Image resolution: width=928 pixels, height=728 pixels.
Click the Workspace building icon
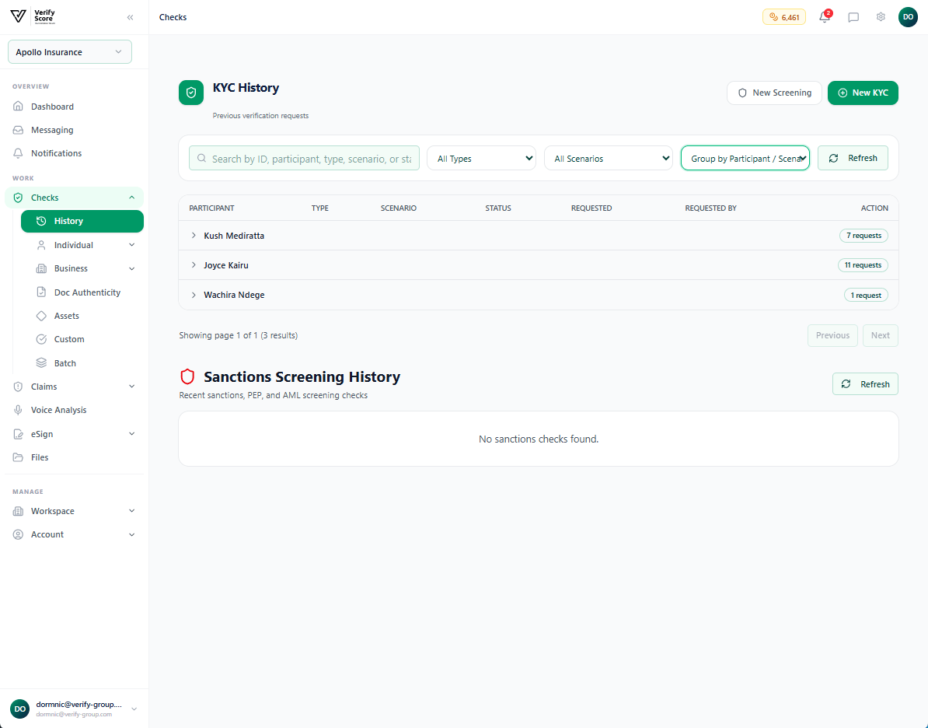pyautogui.click(x=19, y=511)
